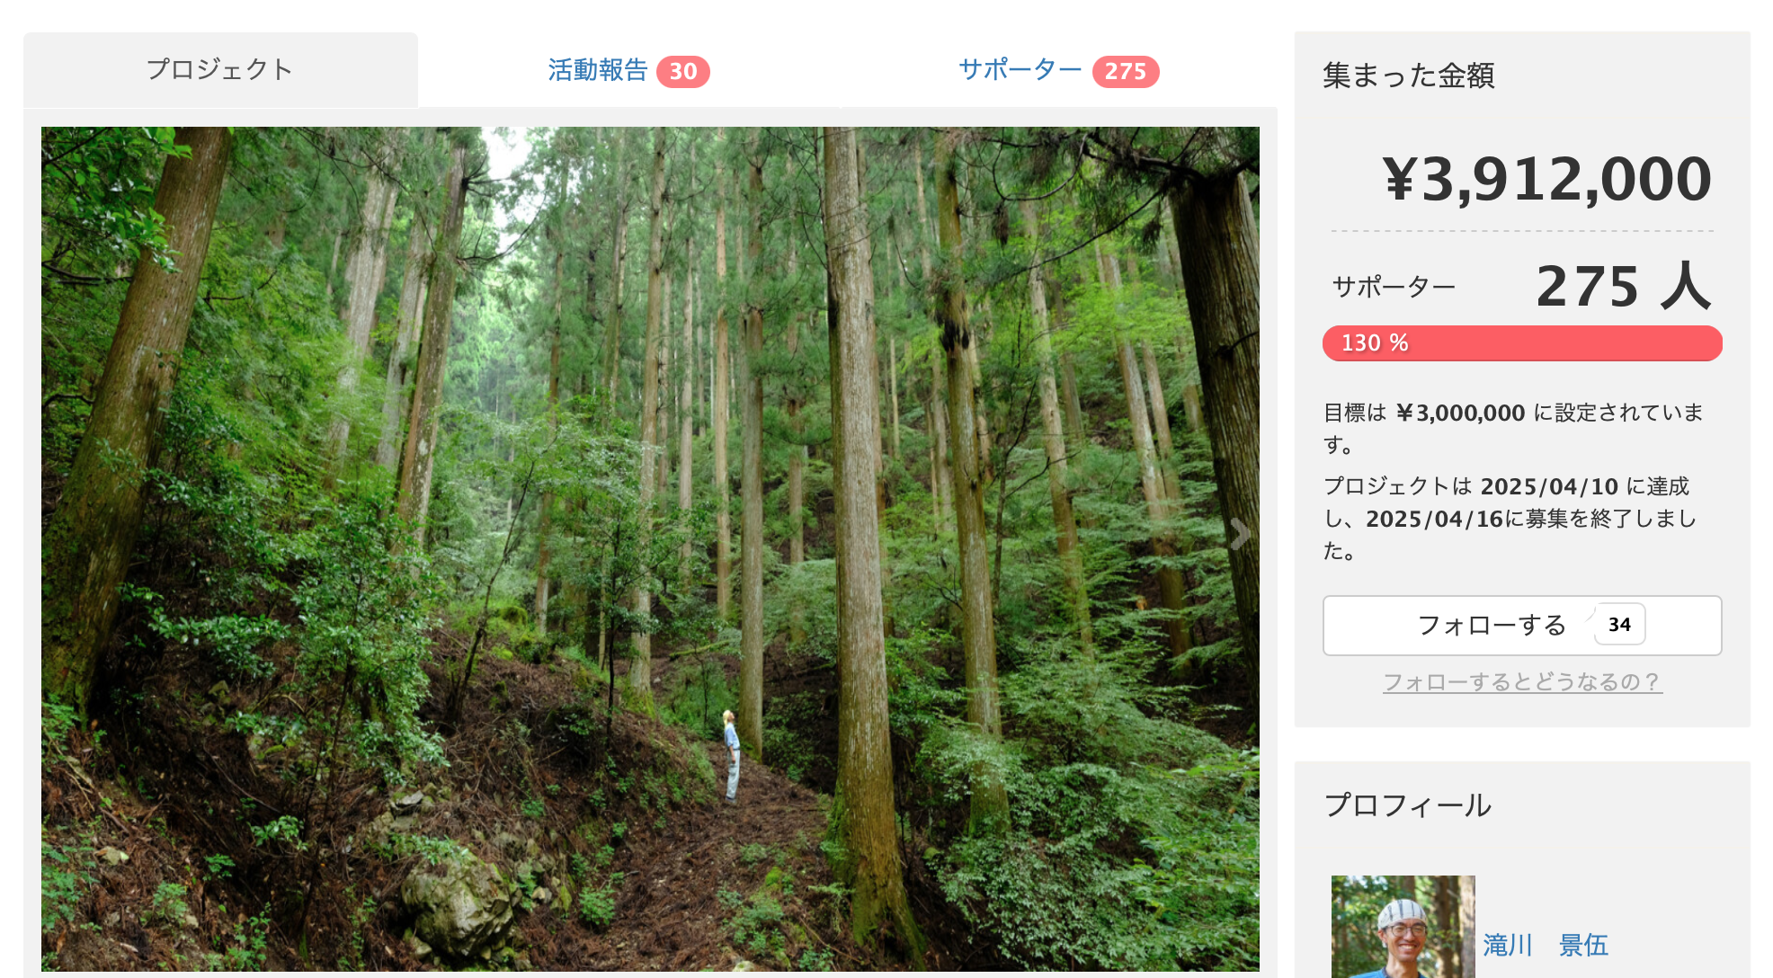Click the サポーター label in the sidebar
Viewport: 1773px width, 978px height.
[1394, 288]
